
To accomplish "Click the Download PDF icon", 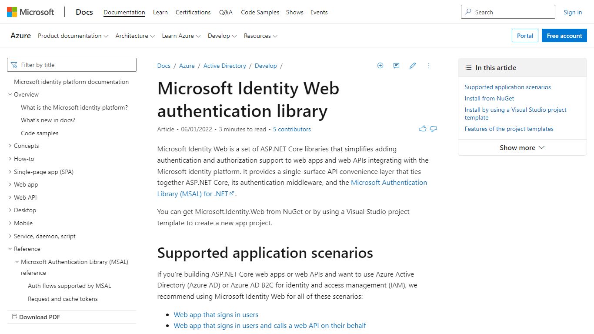I will pos(14,317).
